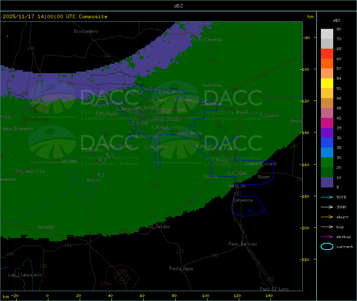Click the 'Paso_El_Loro' map label

(274, 289)
